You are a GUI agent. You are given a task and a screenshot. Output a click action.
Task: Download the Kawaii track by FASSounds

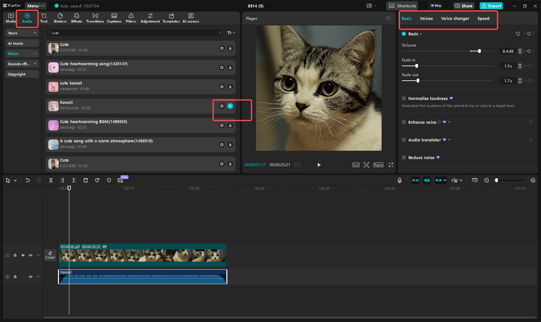click(230, 106)
